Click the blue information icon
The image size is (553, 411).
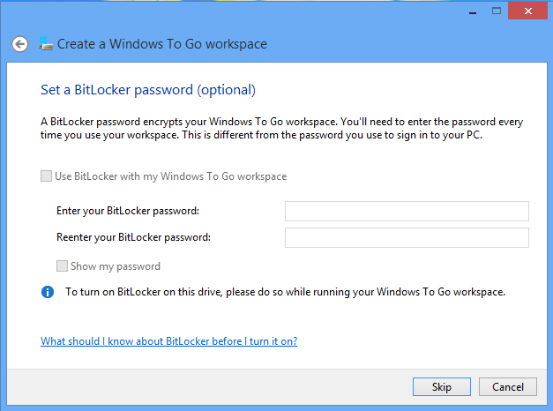coord(48,292)
